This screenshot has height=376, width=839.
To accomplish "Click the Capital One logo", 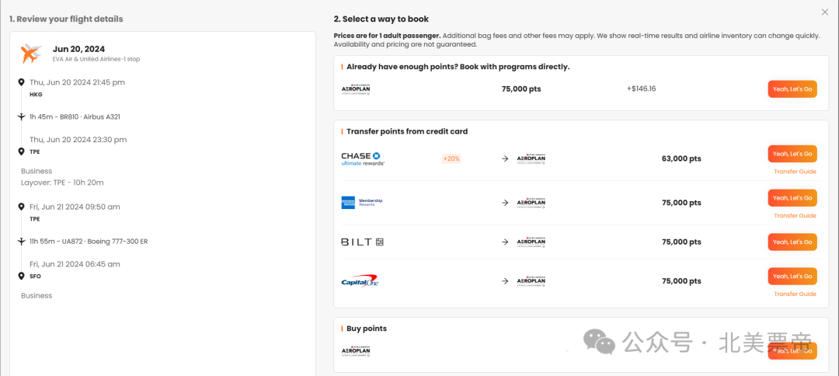I will click(x=360, y=281).
